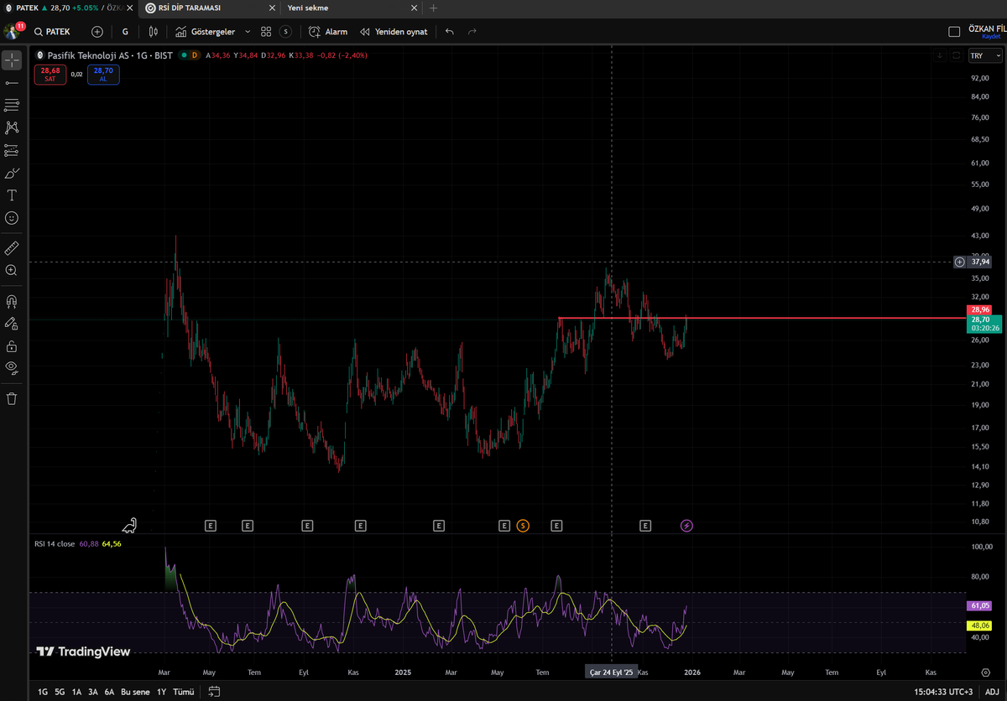
Task: Click the dinosaur icon at chart start
Action: (130, 526)
